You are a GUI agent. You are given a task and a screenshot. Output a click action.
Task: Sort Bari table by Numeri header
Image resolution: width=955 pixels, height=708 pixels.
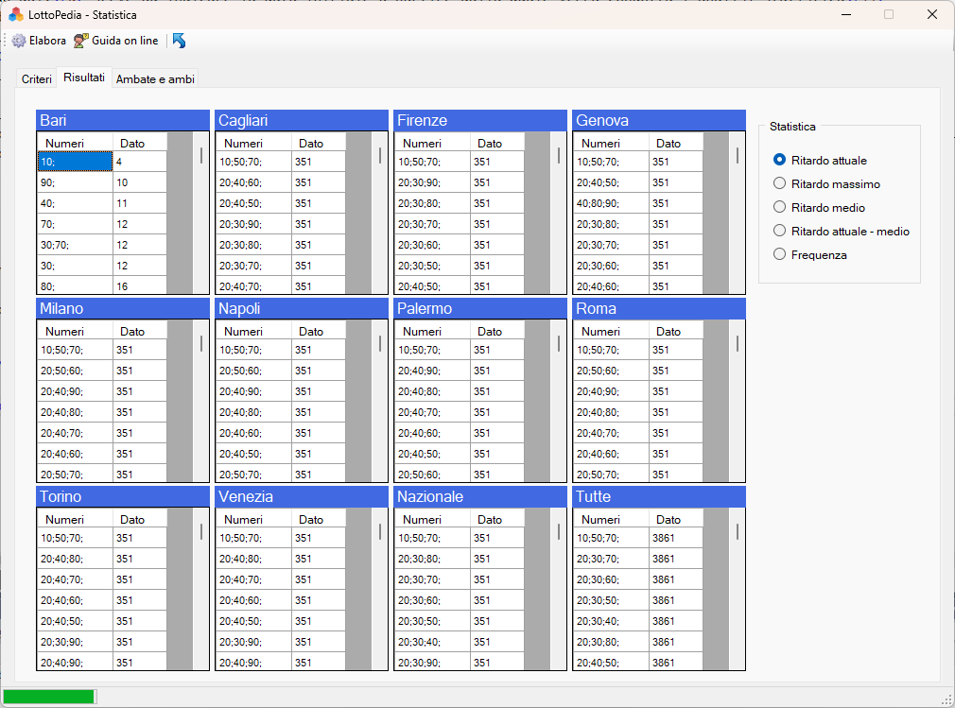[x=76, y=143]
